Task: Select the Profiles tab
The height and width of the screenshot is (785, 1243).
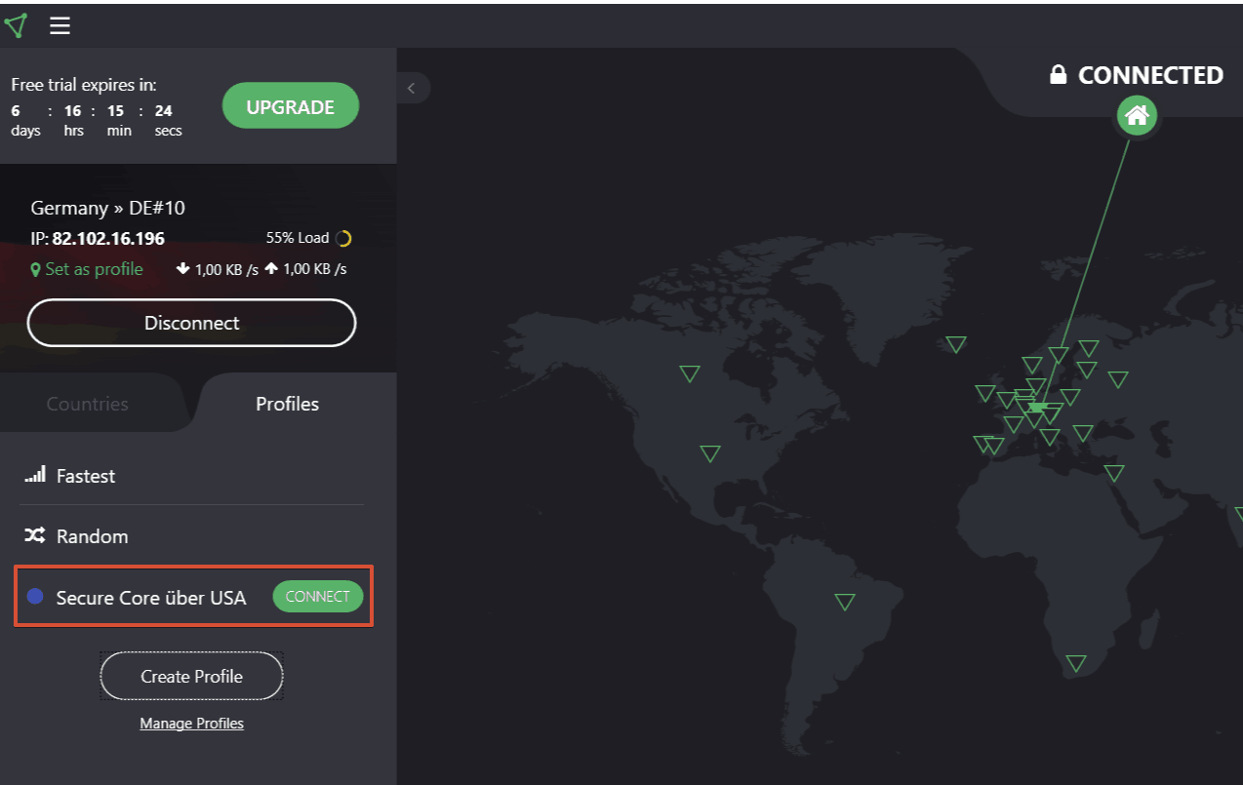Action: [x=287, y=404]
